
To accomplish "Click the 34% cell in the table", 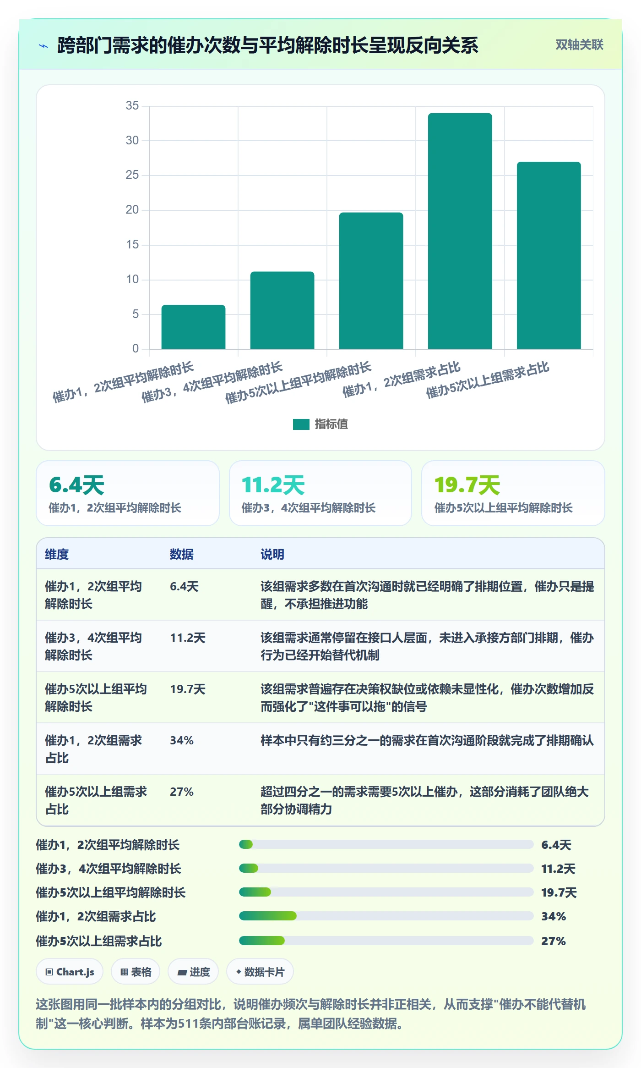I will pyautogui.click(x=182, y=740).
